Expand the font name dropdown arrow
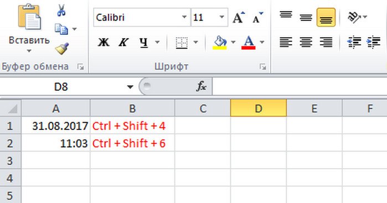This screenshot has width=387, height=203. click(184, 17)
